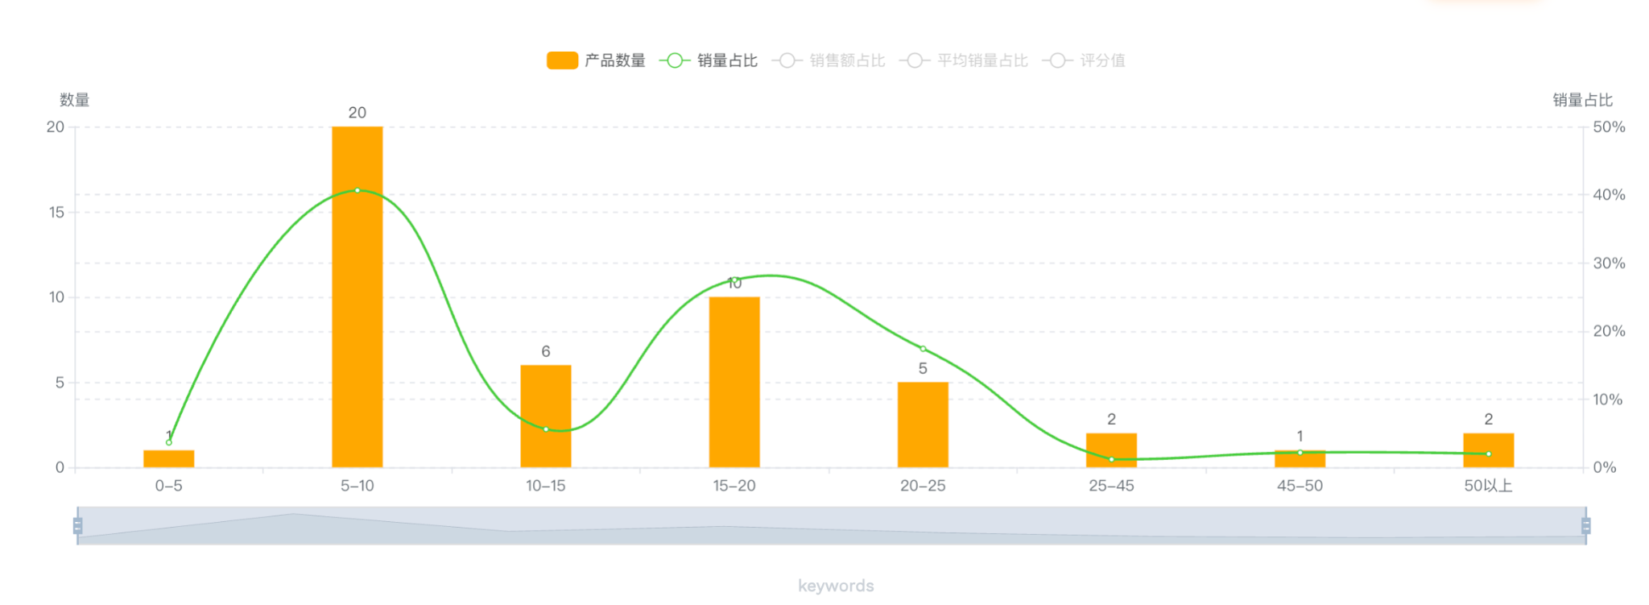The width and height of the screenshot is (1649, 605).
Task: Click the keywords label below the chart
Action: pos(836,586)
